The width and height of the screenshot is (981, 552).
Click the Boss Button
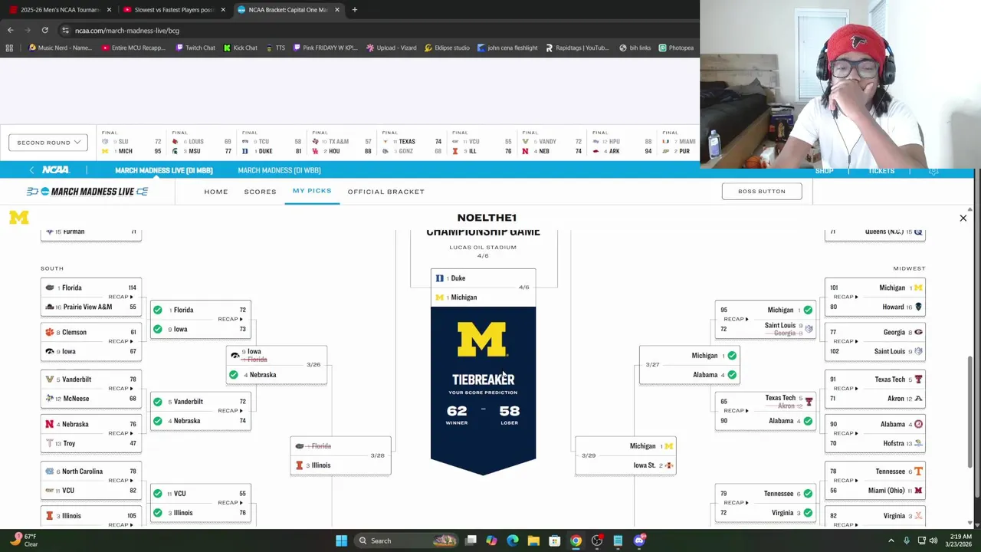point(762,192)
